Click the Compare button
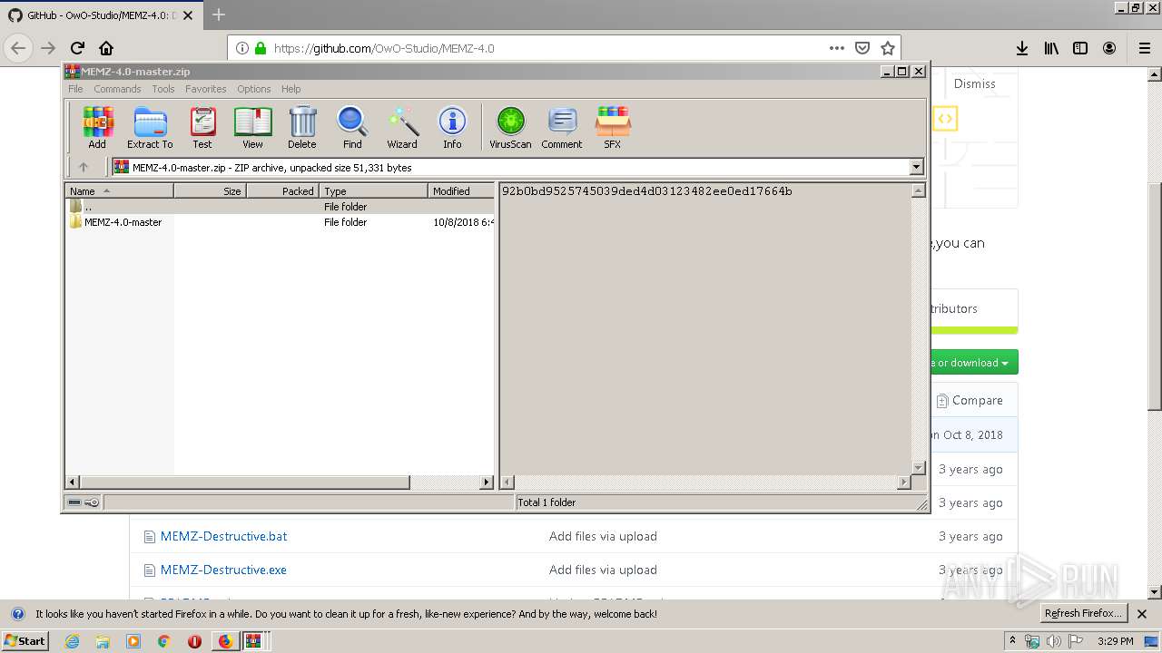 click(970, 400)
